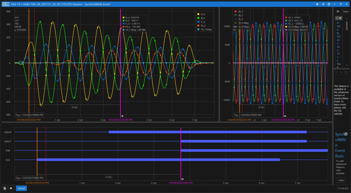Click help icon beside SynchroWAVe Event Basic
Image resolution: width=351 pixels, height=193 pixels.
346,134
